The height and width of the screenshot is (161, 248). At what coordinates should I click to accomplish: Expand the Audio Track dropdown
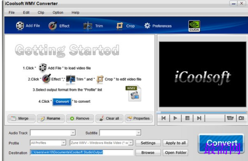pos(73,133)
